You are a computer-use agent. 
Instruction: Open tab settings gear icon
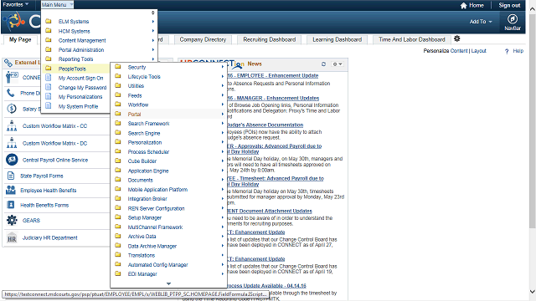457,38
